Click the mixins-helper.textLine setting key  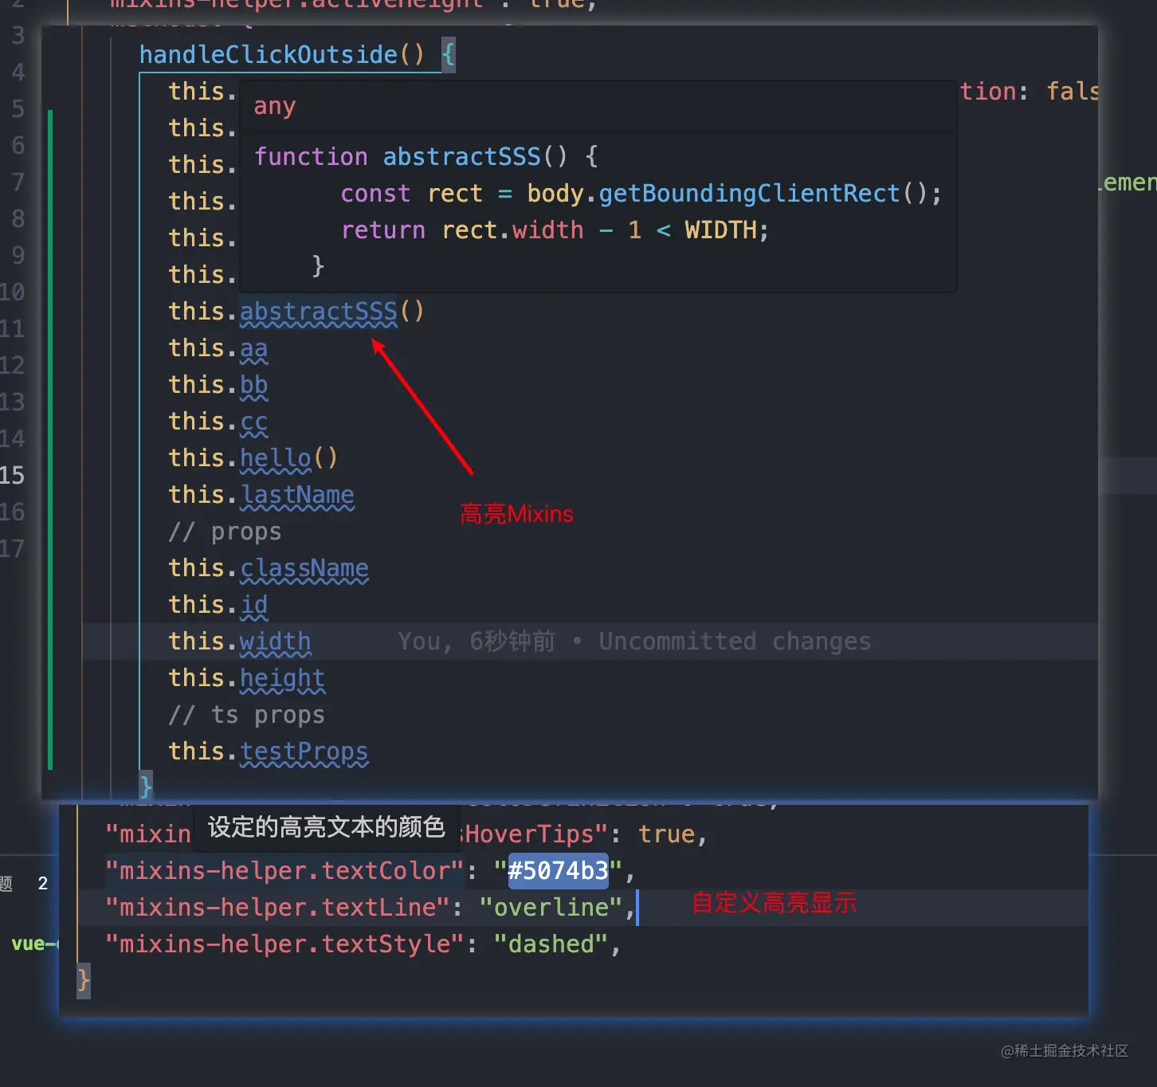click(x=278, y=907)
